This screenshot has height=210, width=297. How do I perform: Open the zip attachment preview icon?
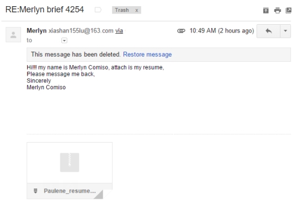pyautogui.click(x=69, y=162)
